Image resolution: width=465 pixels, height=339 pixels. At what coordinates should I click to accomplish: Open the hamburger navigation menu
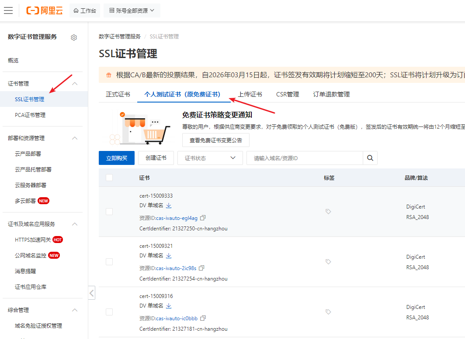click(8, 10)
